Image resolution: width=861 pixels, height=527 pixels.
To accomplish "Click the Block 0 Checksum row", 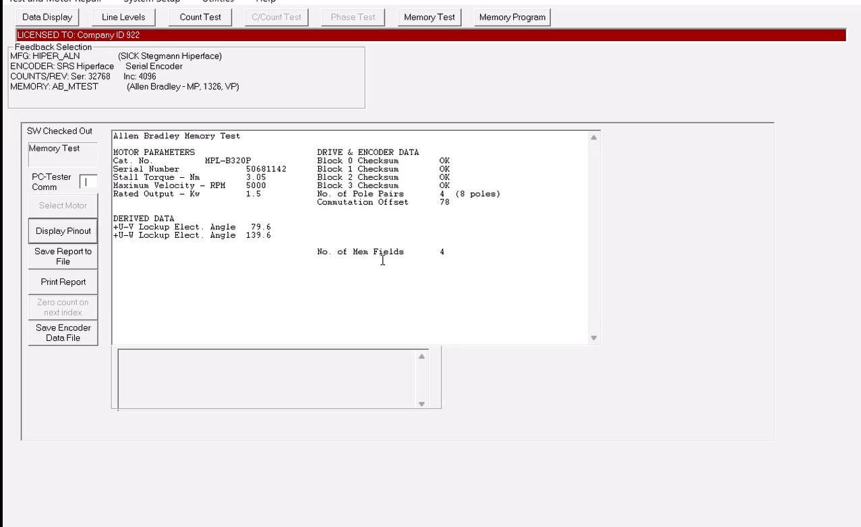I will [384, 161].
